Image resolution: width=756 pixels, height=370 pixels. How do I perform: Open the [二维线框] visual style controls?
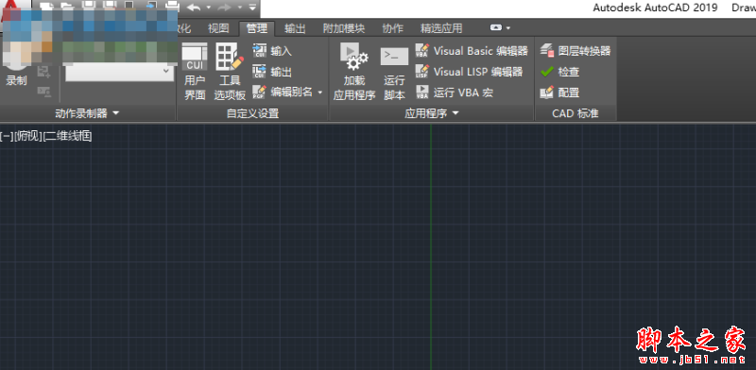coord(68,136)
